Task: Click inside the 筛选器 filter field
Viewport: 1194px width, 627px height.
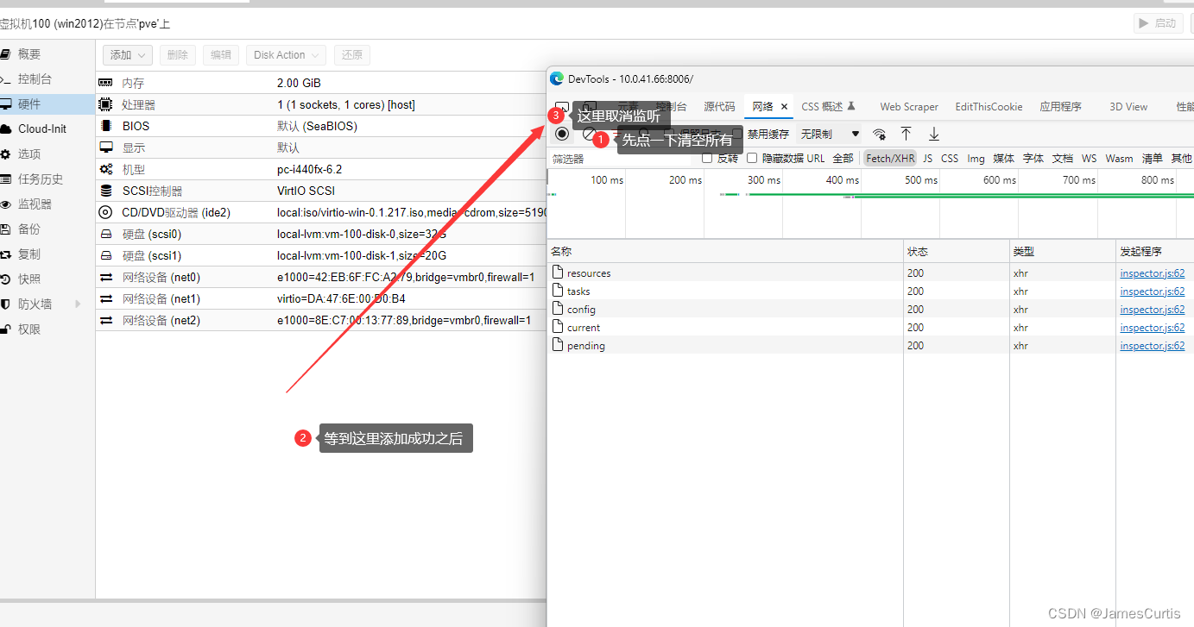Action: [x=620, y=159]
